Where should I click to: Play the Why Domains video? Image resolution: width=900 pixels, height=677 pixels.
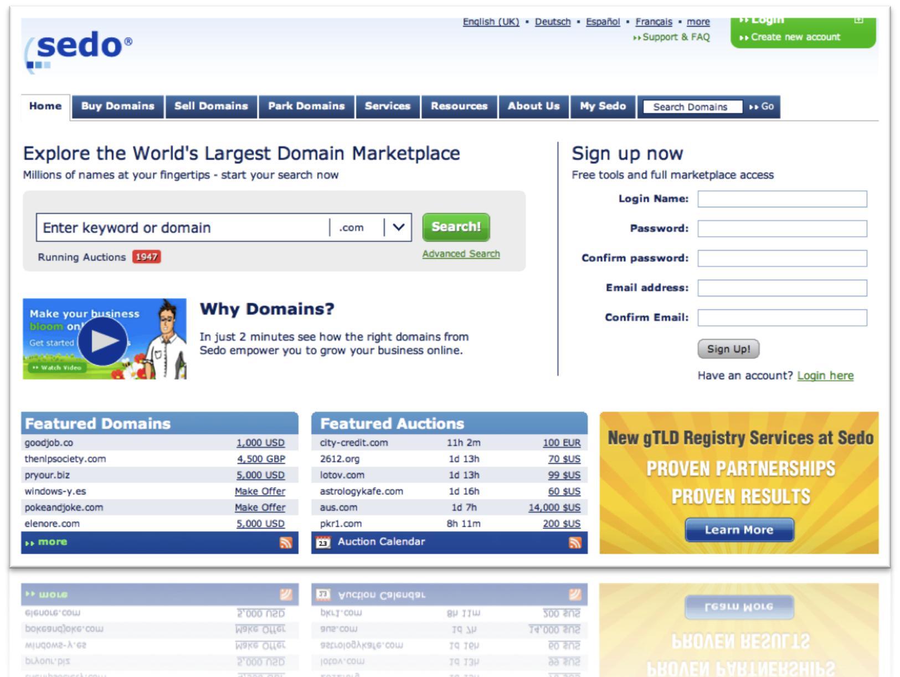103,341
